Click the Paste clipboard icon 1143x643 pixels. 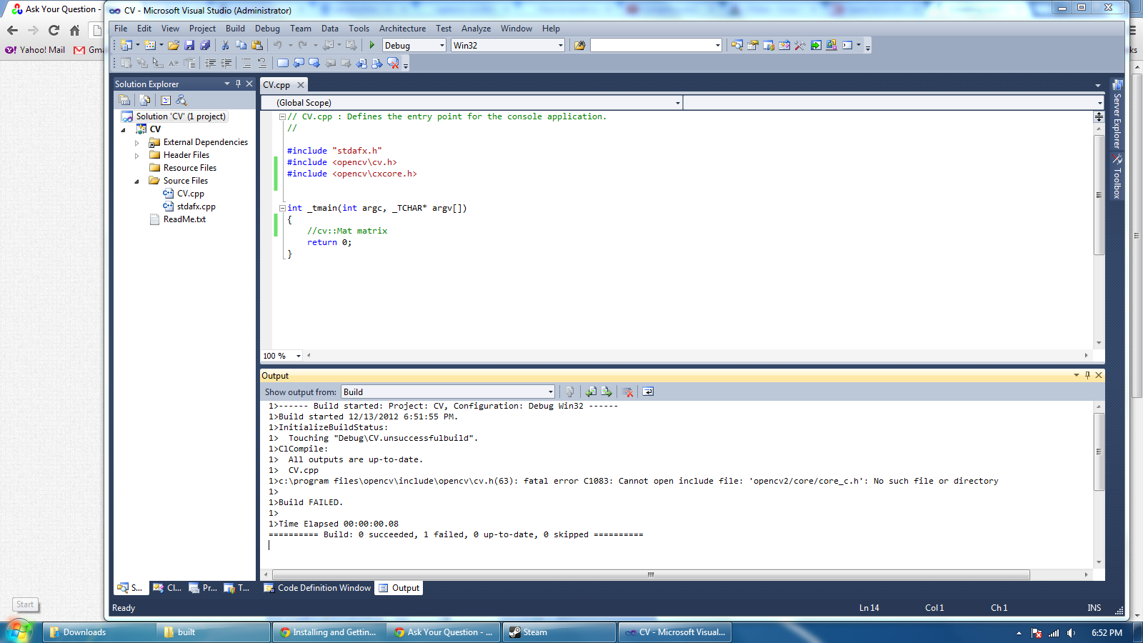click(x=257, y=45)
